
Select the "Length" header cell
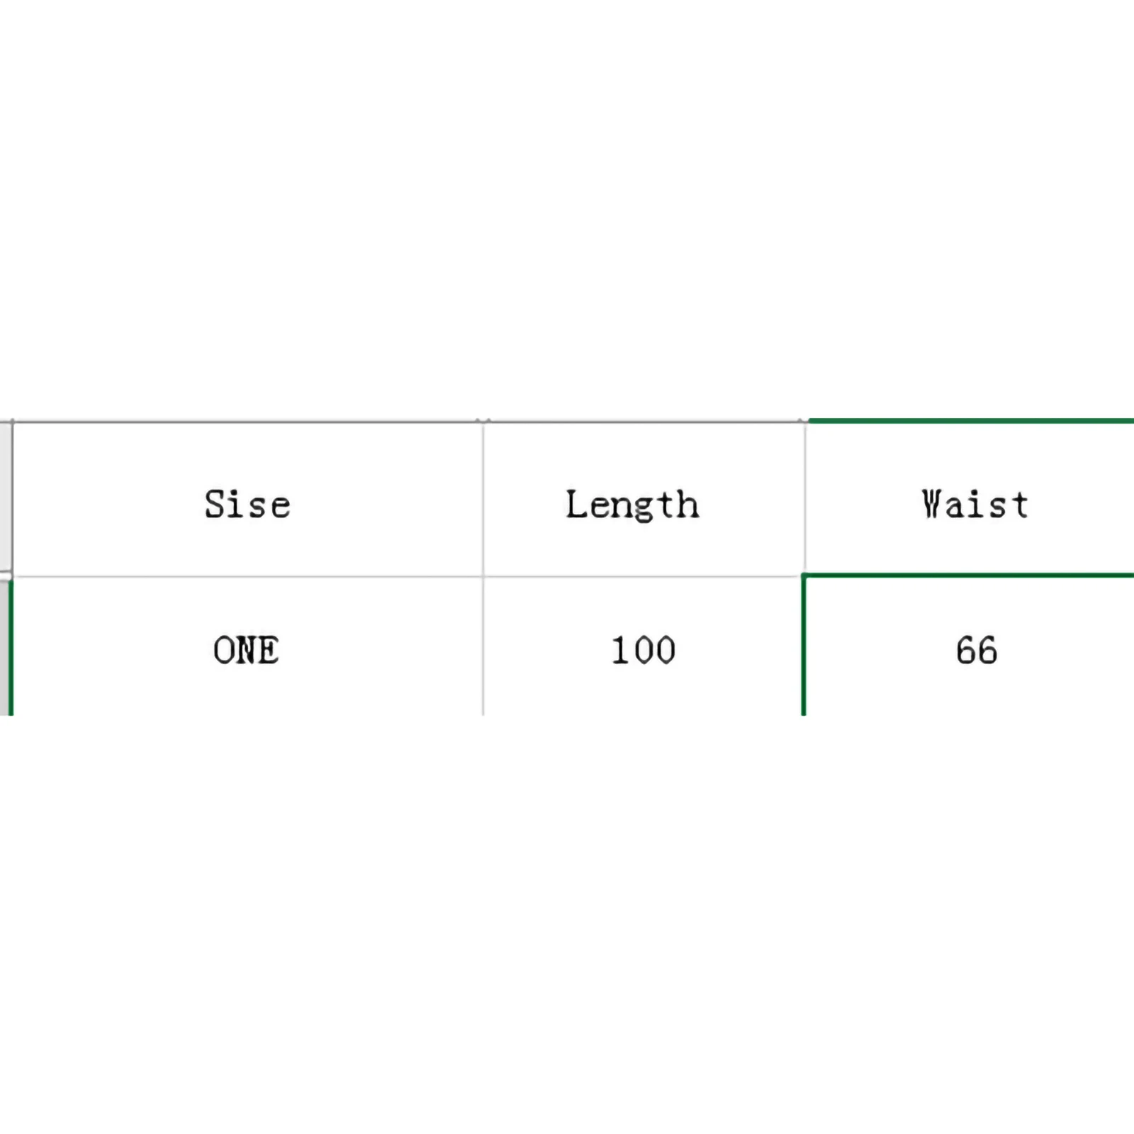pyautogui.click(x=632, y=504)
